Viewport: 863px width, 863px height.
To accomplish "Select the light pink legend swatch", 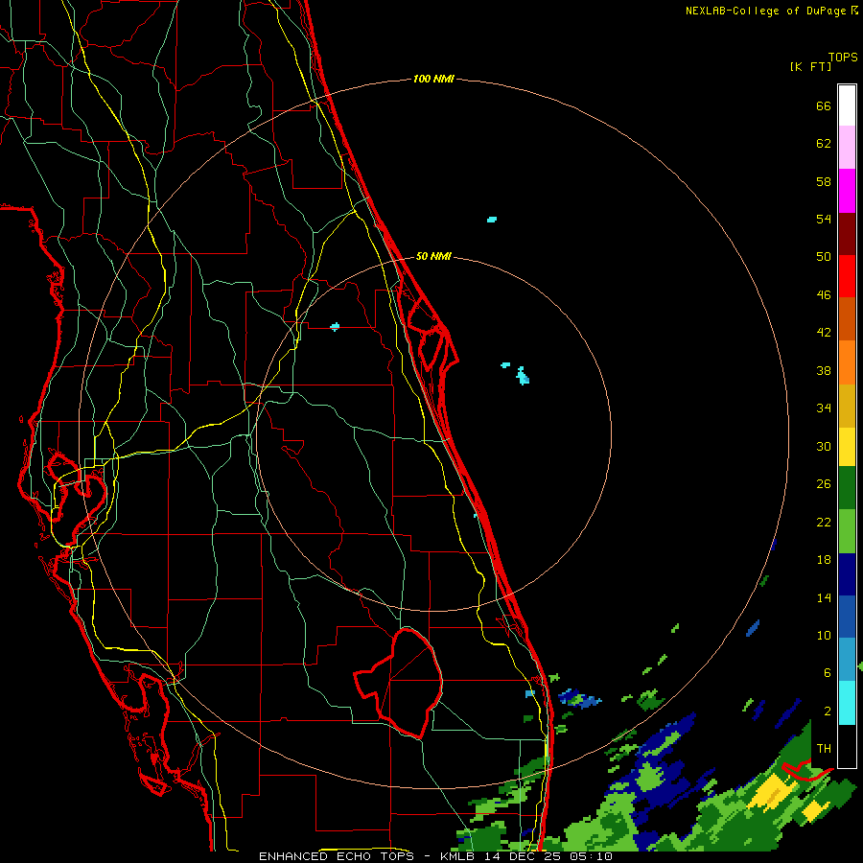I will coord(847,147).
